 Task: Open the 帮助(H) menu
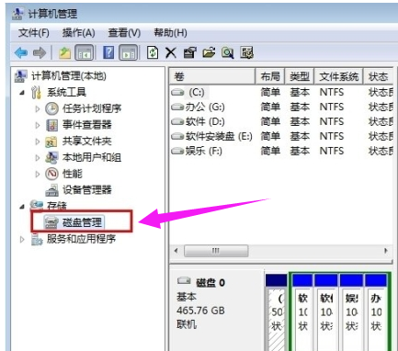point(170,32)
